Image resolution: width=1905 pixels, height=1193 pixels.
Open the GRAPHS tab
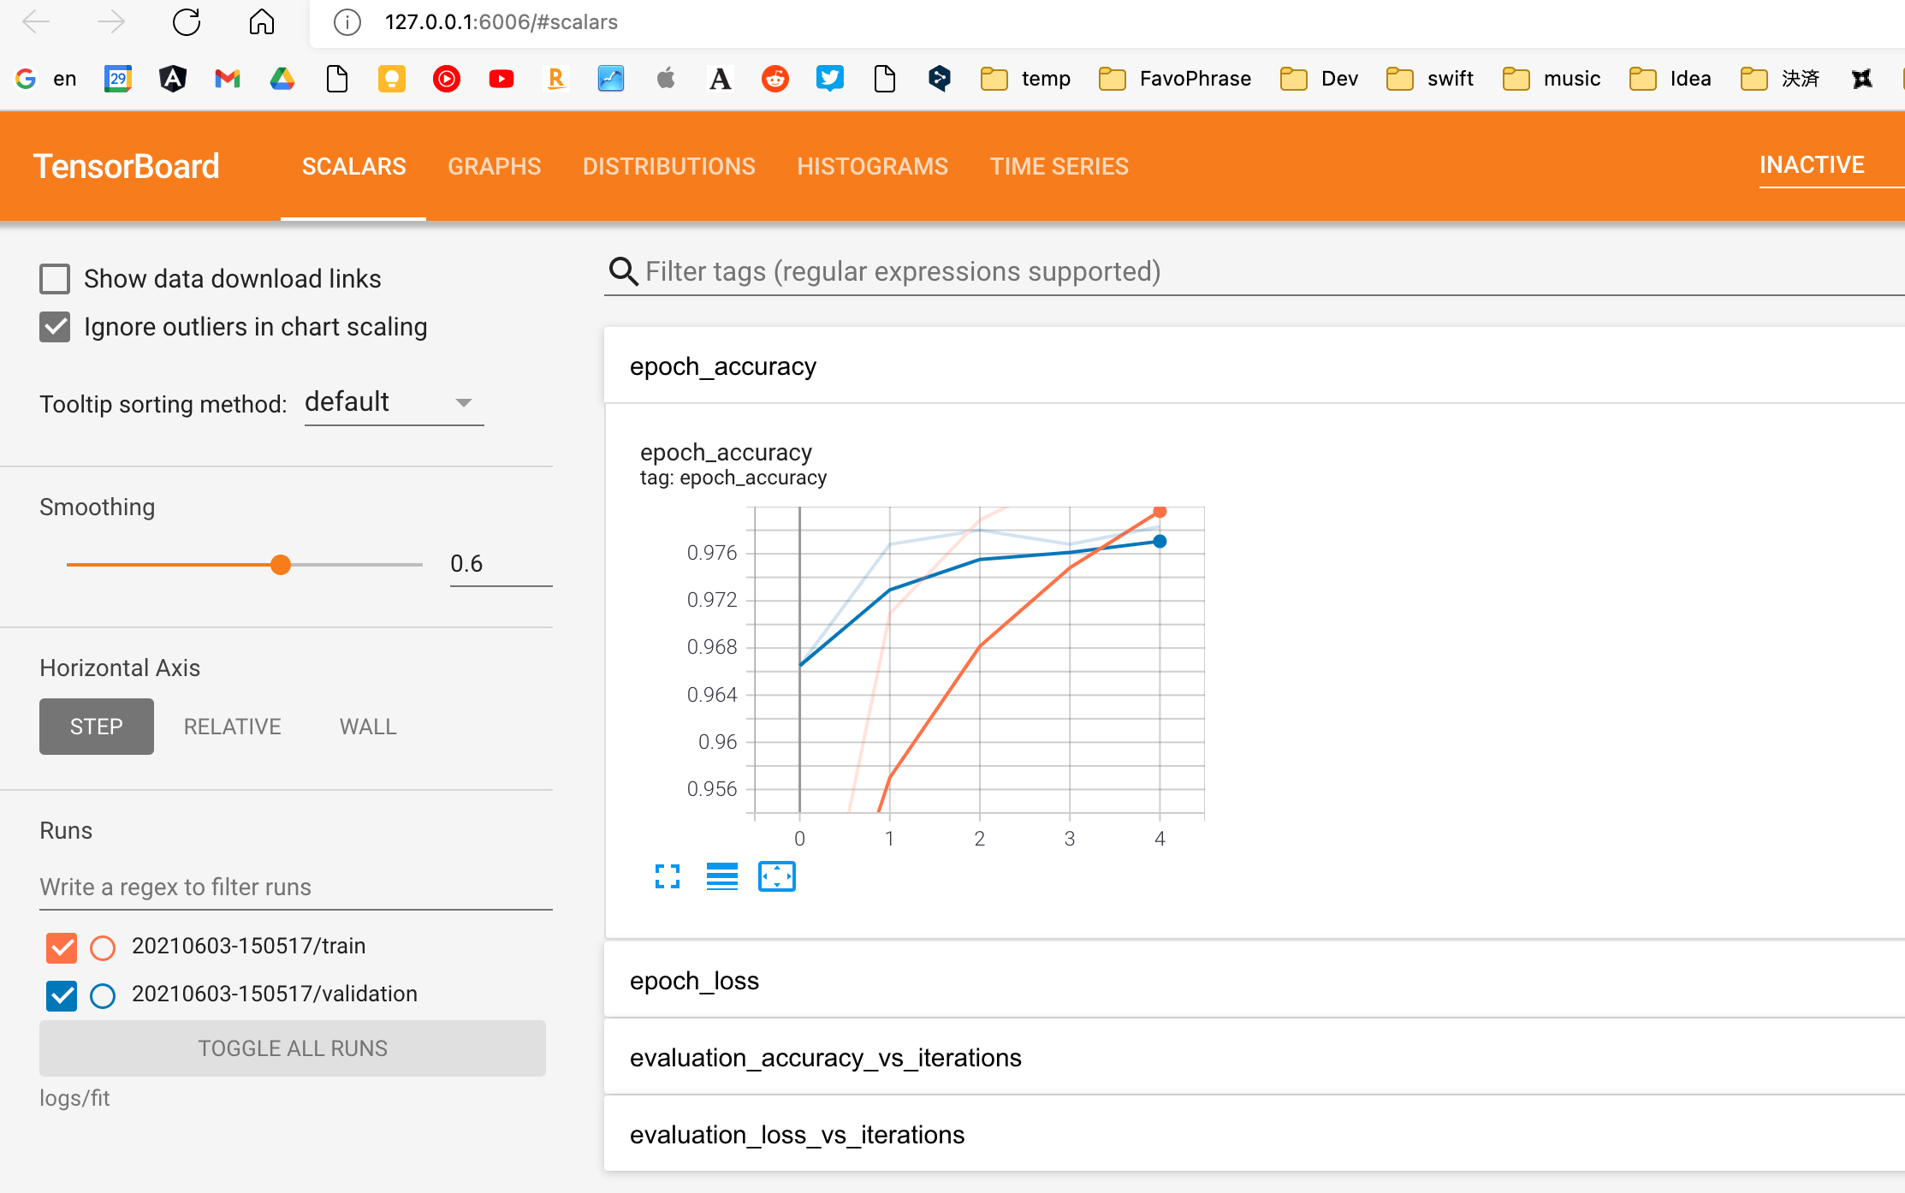click(494, 166)
